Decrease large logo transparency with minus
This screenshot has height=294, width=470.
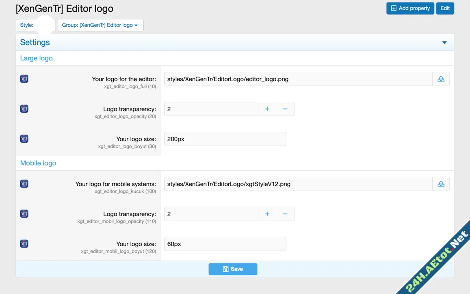tap(285, 109)
